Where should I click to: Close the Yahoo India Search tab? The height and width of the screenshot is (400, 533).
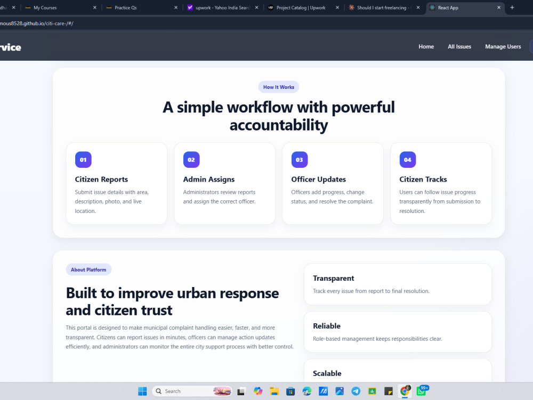(257, 7)
